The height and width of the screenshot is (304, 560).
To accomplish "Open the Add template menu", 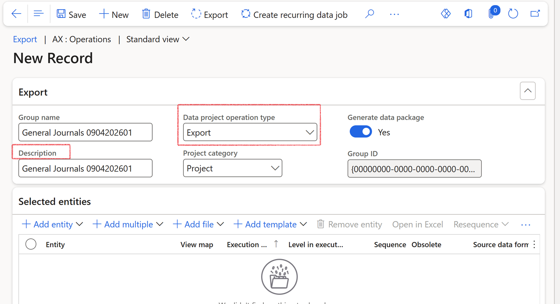I will click(270, 224).
